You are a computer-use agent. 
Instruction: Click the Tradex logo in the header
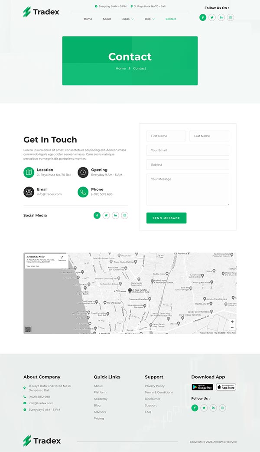click(41, 12)
